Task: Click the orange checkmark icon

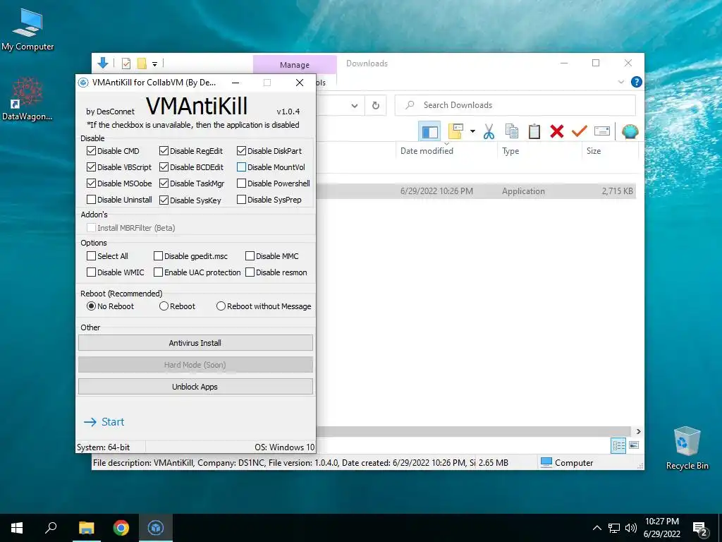Action: coord(580,132)
